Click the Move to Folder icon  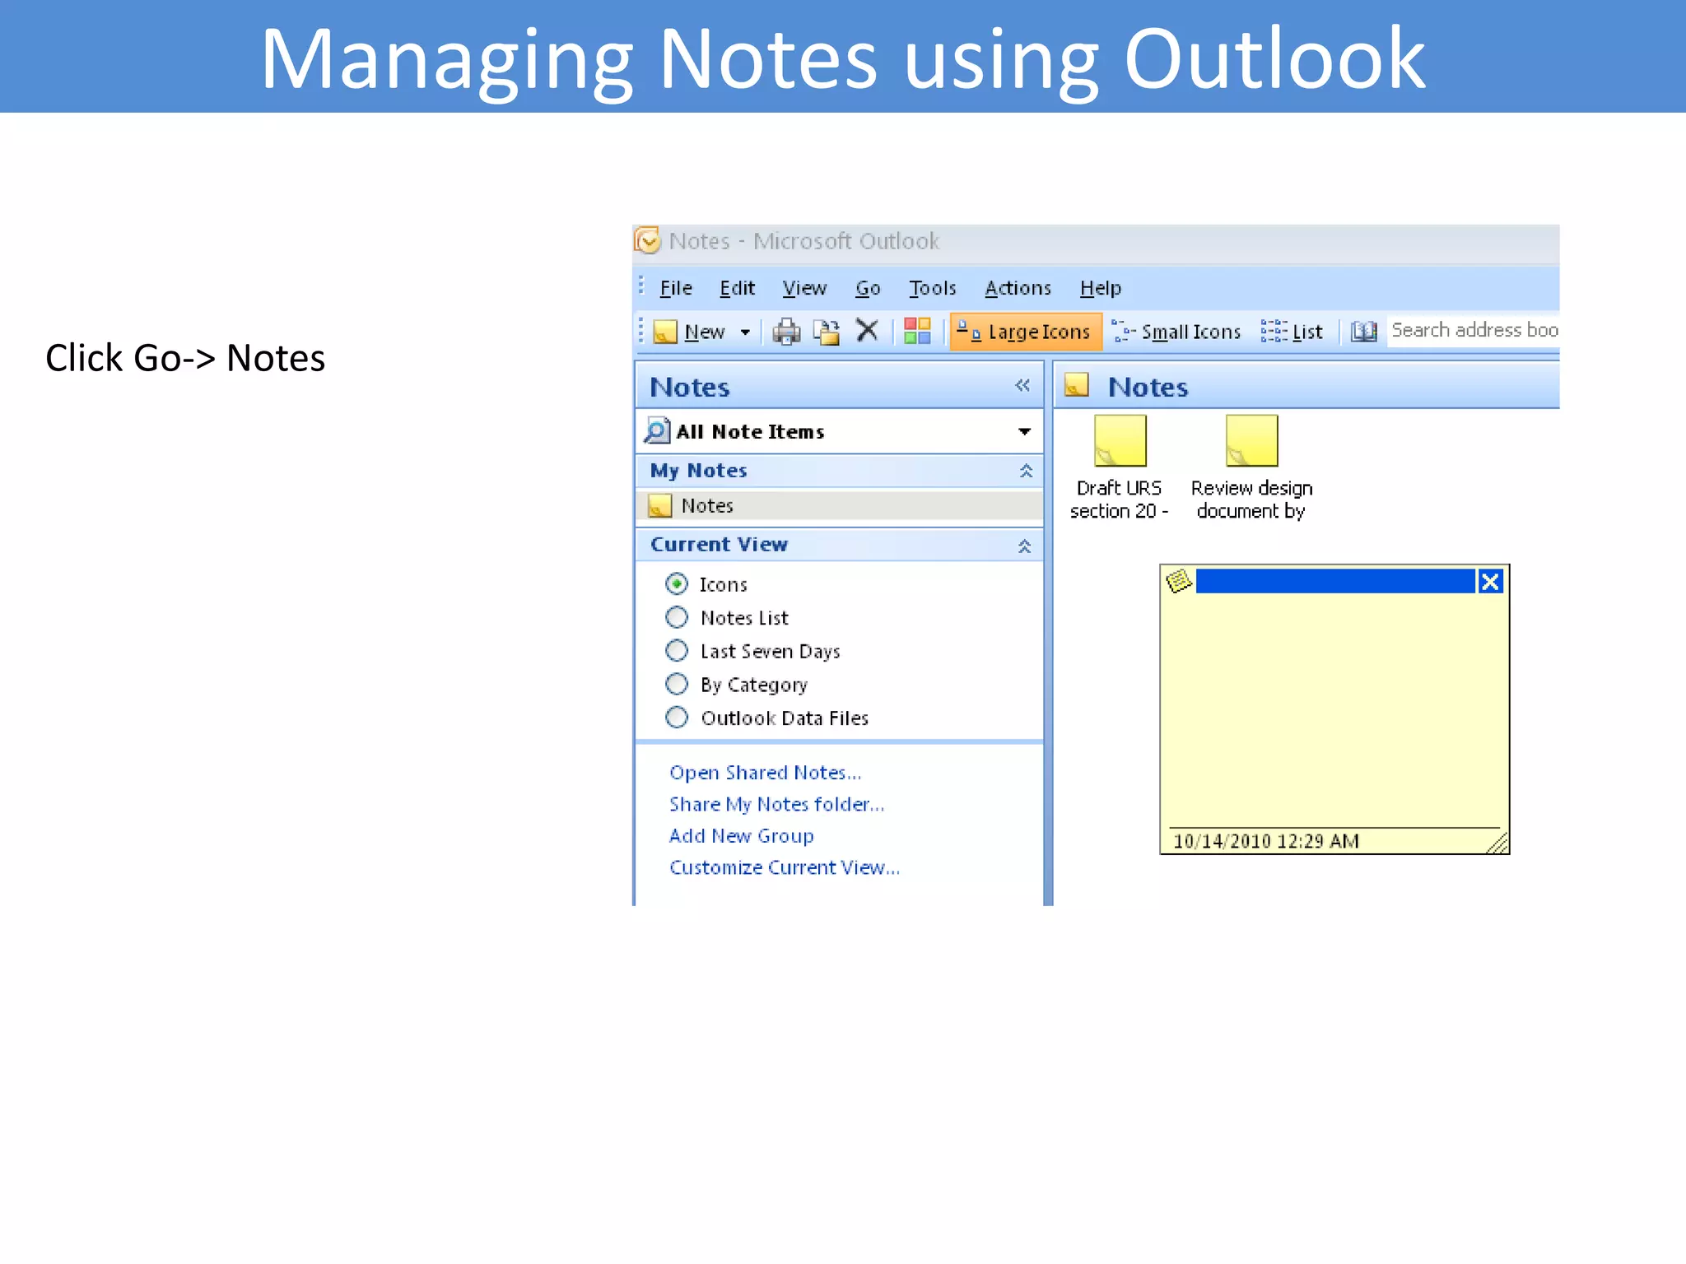click(x=827, y=332)
